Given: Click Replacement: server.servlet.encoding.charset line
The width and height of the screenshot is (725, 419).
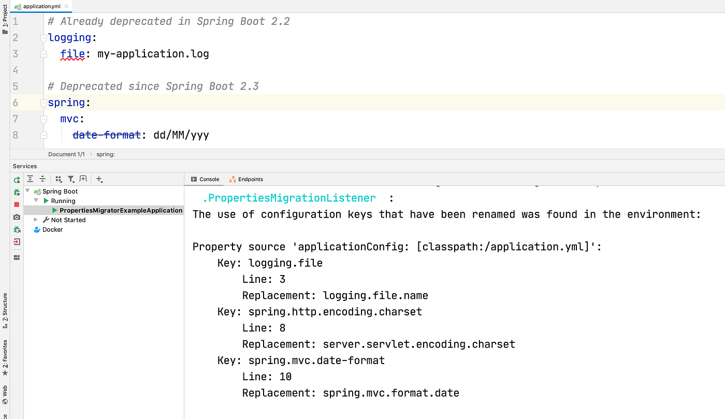Looking at the screenshot, I should 379,344.
